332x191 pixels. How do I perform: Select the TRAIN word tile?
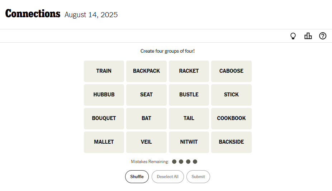(x=104, y=71)
